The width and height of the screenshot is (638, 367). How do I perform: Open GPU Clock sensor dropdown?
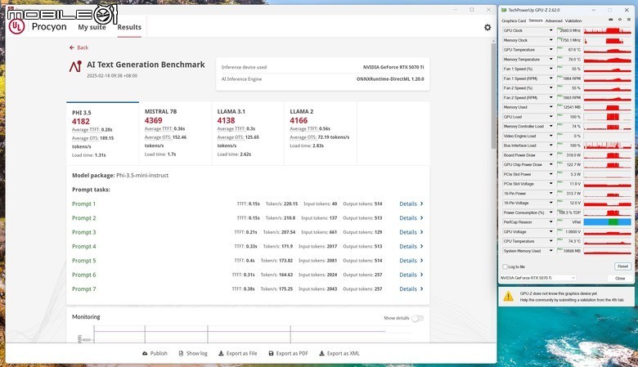click(551, 30)
